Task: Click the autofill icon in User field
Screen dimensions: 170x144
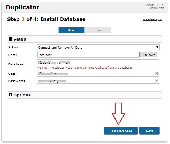Action: coord(157,74)
